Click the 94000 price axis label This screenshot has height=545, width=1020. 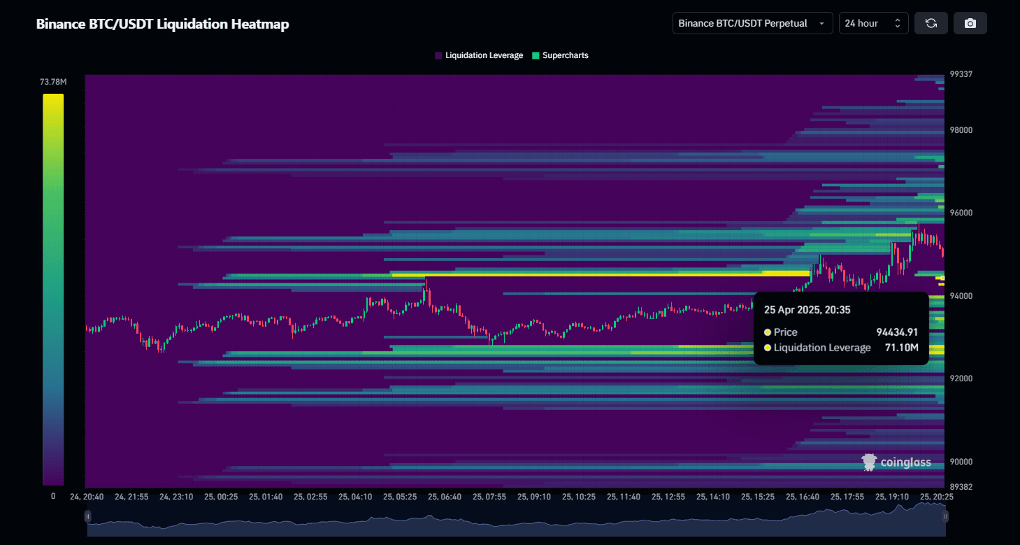[961, 296]
